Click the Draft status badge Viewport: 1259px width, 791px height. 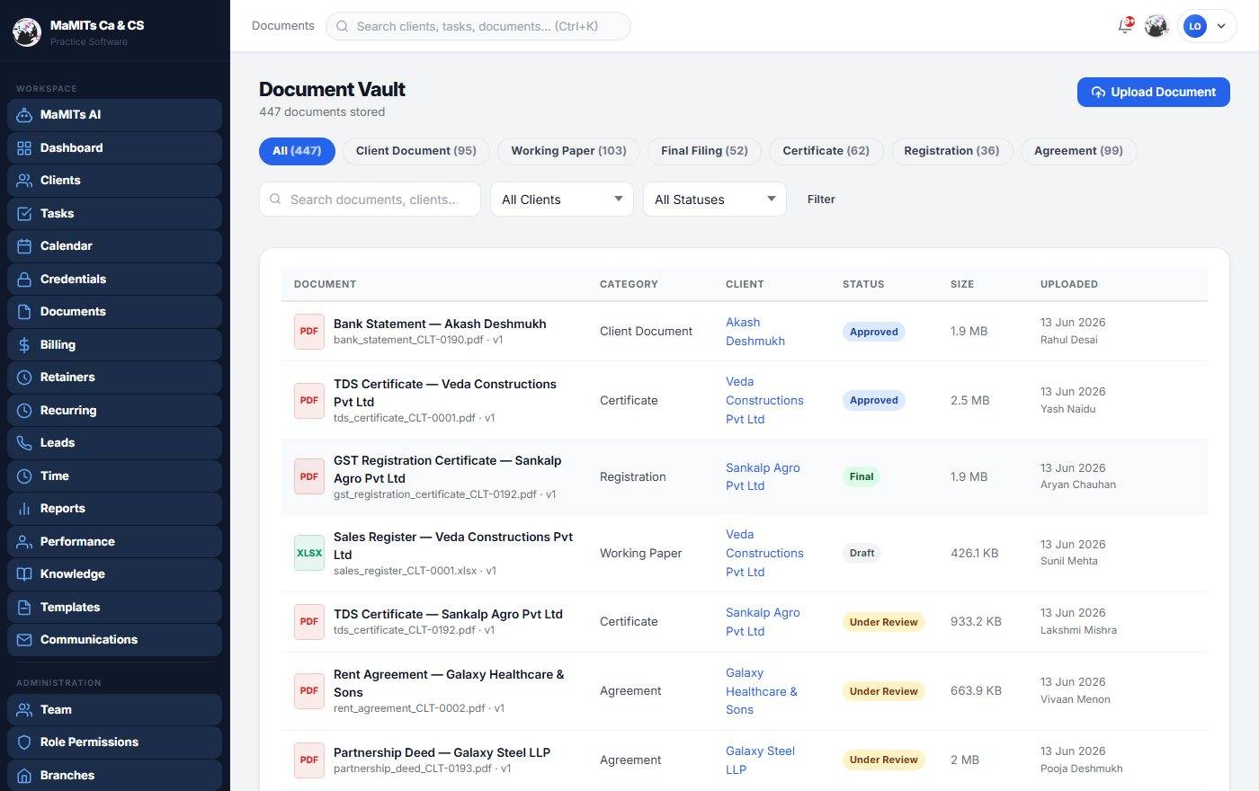862,554
